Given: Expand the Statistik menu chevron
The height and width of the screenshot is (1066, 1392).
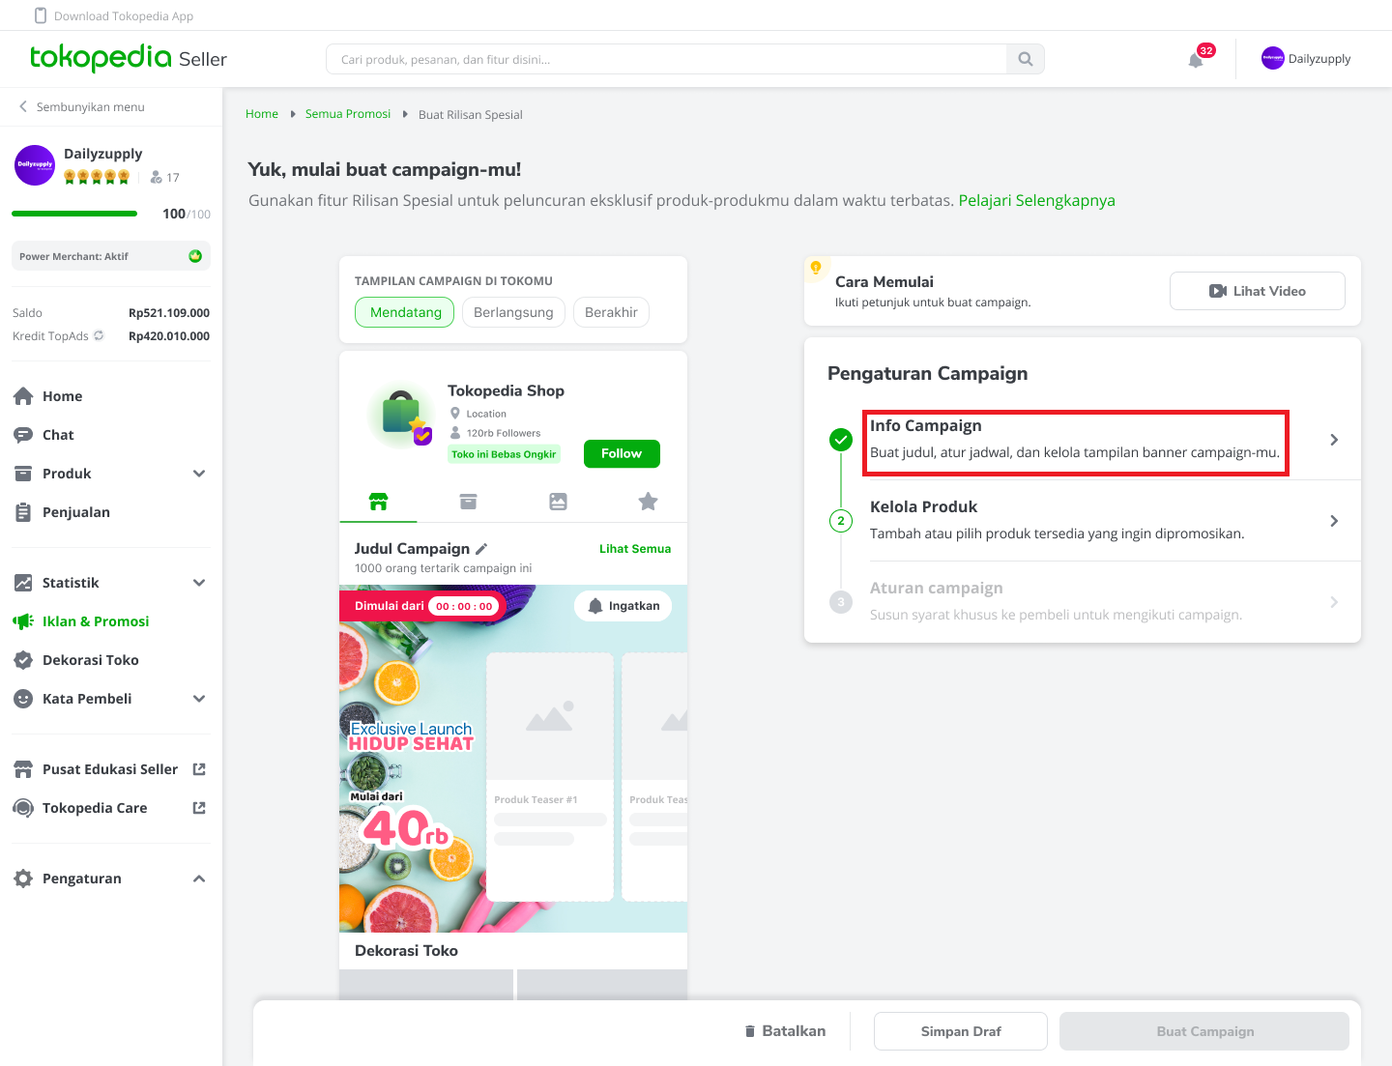Looking at the screenshot, I should [x=199, y=583].
